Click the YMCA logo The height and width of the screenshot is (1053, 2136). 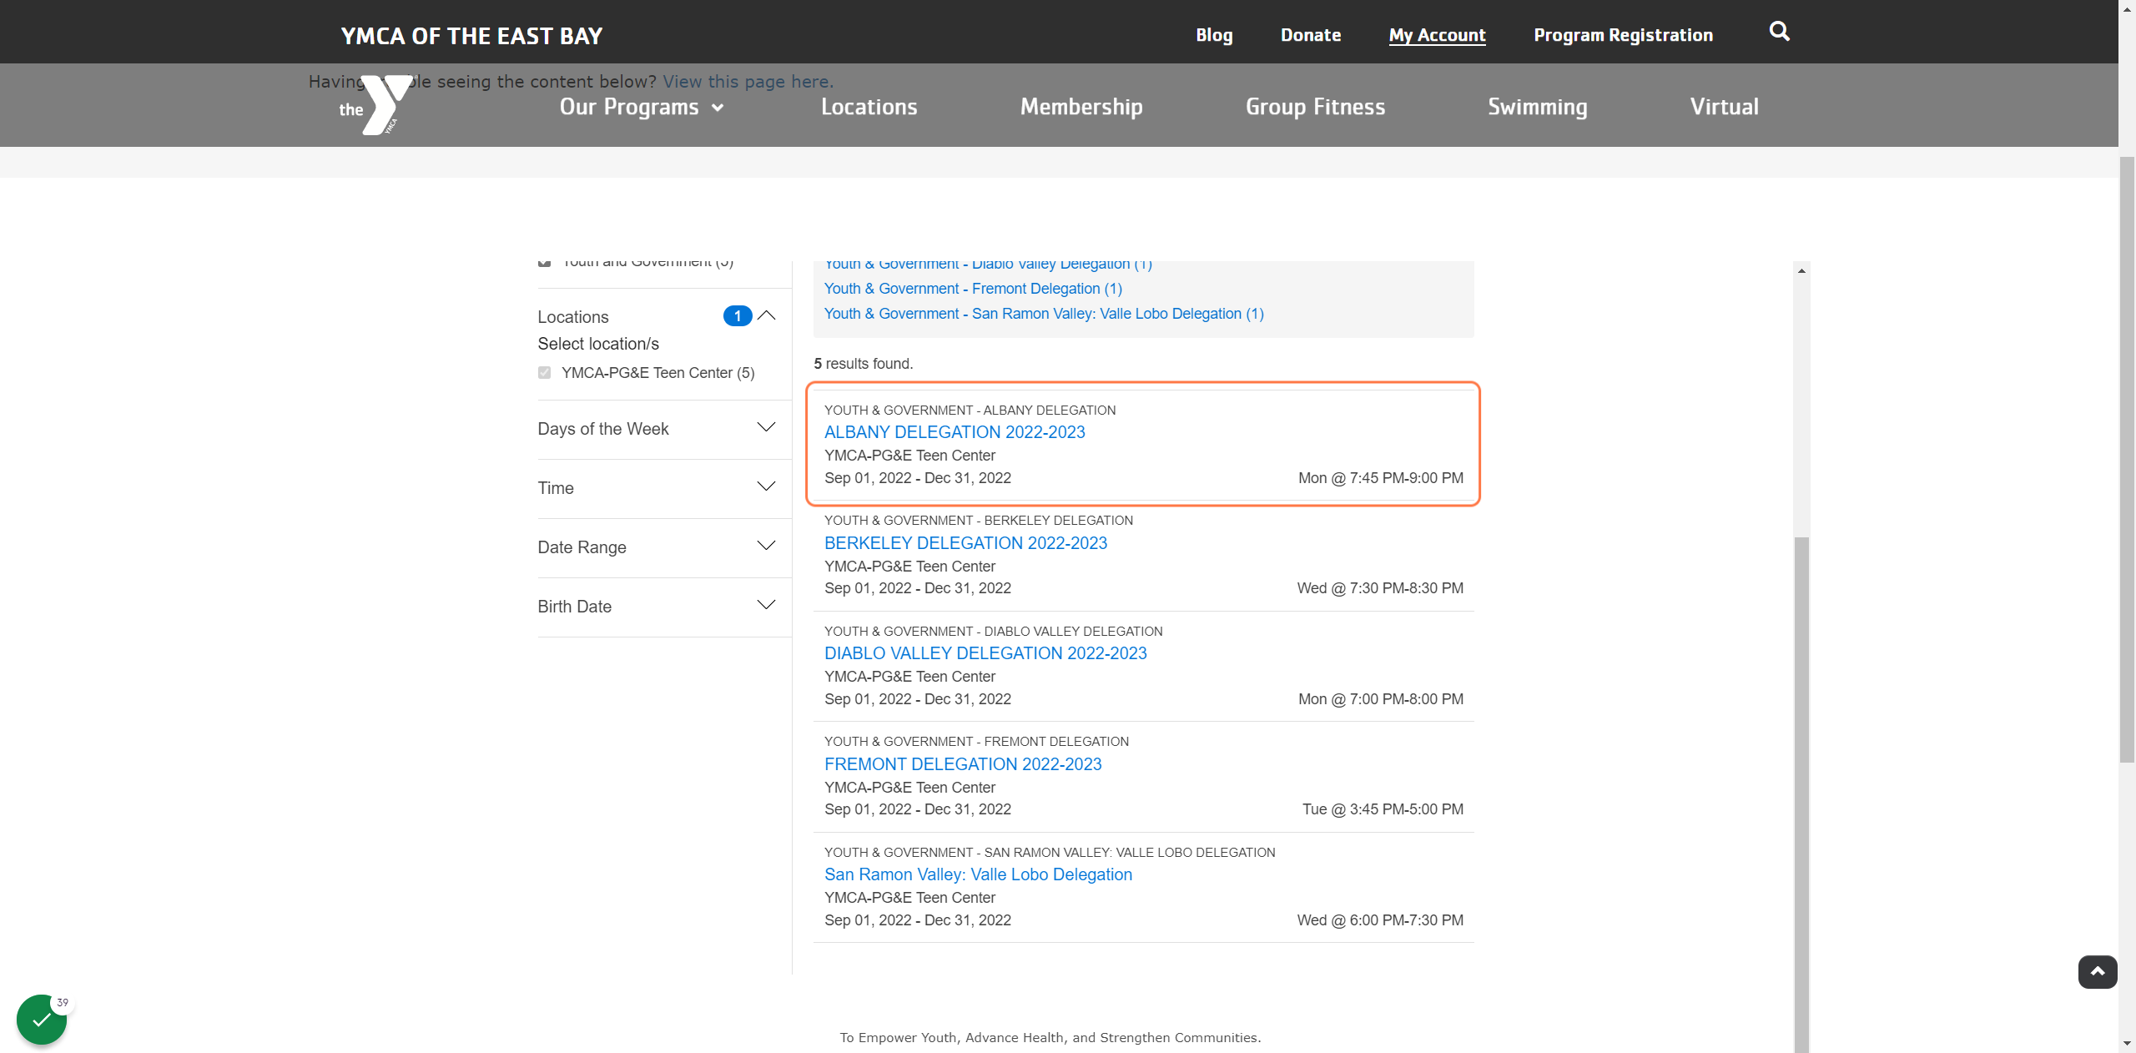(376, 105)
